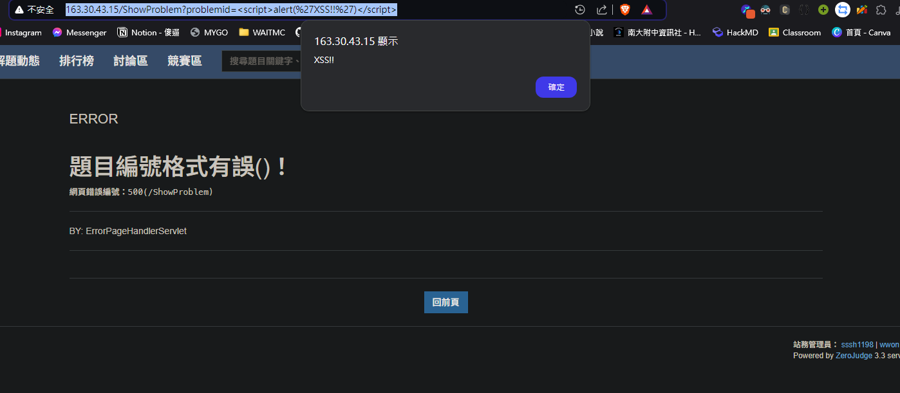
Task: Open the 排行榜 ranking page
Action: click(77, 61)
